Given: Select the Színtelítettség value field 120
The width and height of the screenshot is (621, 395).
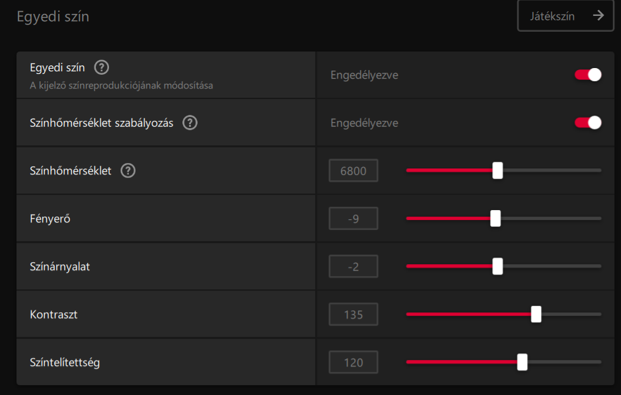Looking at the screenshot, I should [x=353, y=362].
